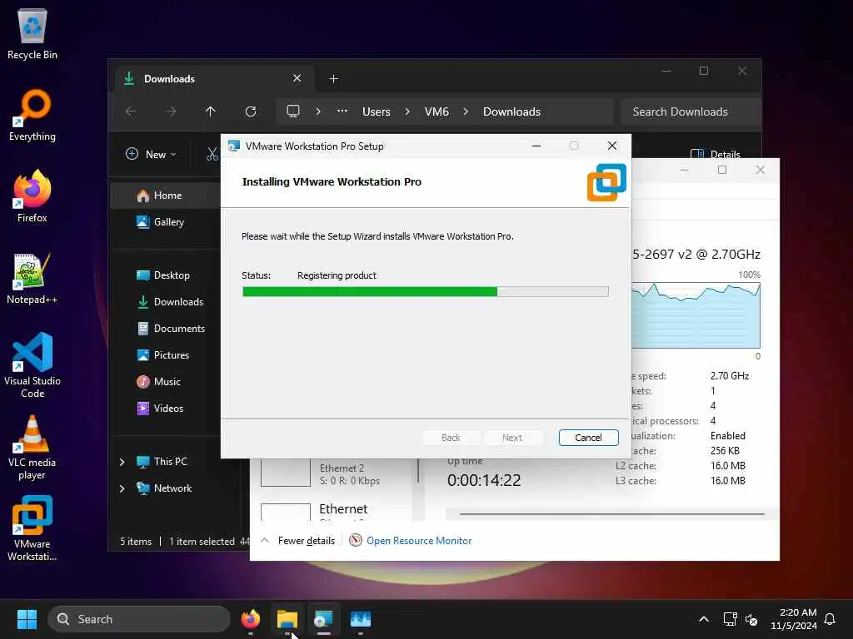
Task: Minimize the VMware Workstation Pro Setup window
Action: [x=536, y=146]
